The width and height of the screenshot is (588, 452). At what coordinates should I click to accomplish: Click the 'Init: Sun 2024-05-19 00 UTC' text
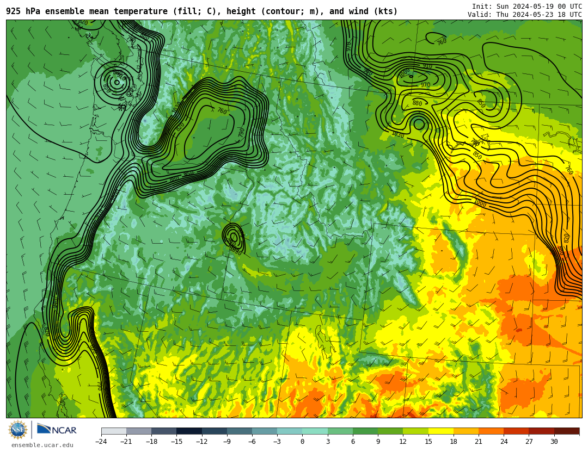(x=527, y=7)
